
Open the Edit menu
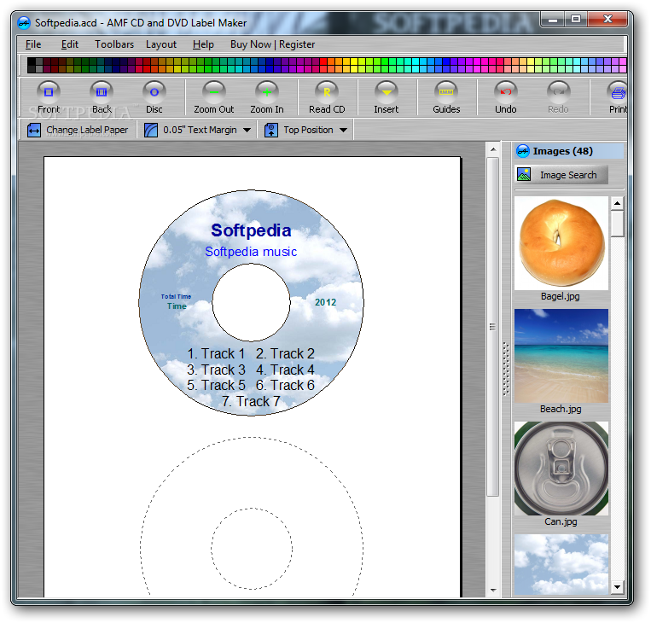click(x=69, y=44)
